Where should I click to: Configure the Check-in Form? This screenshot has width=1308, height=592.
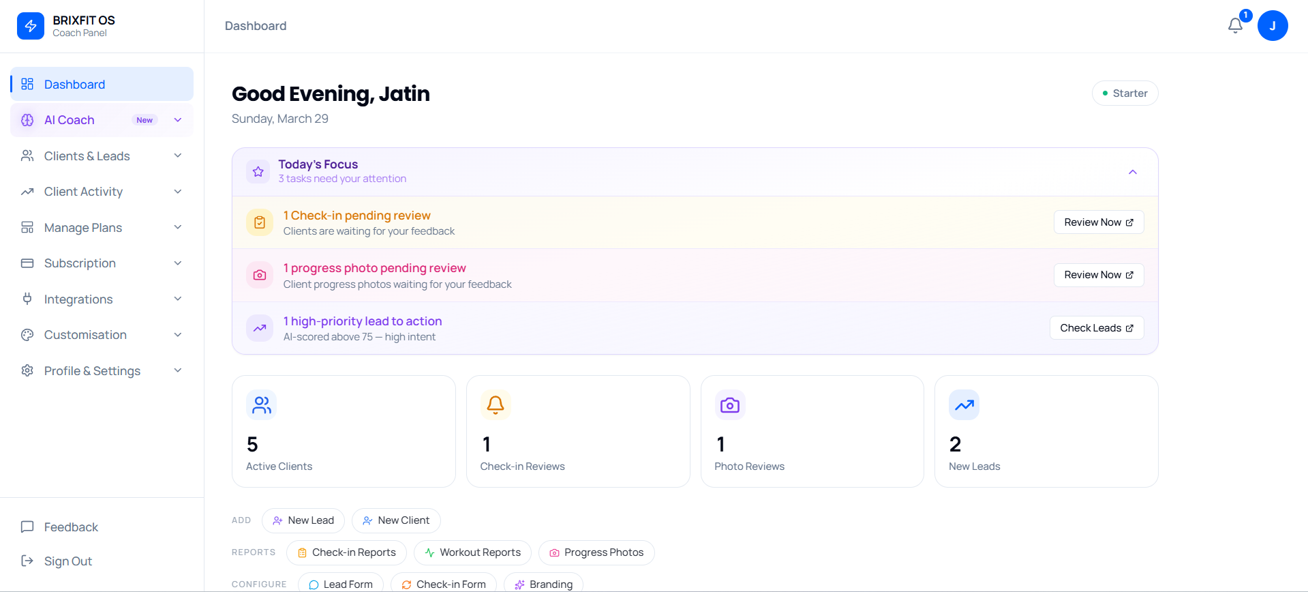coord(444,584)
